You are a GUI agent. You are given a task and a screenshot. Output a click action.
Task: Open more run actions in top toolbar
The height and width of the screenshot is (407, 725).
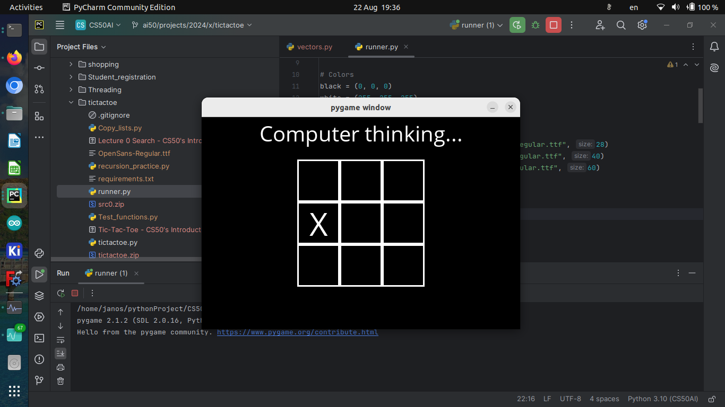[572, 25]
